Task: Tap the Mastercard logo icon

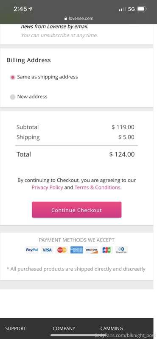Action: [x=62, y=250]
